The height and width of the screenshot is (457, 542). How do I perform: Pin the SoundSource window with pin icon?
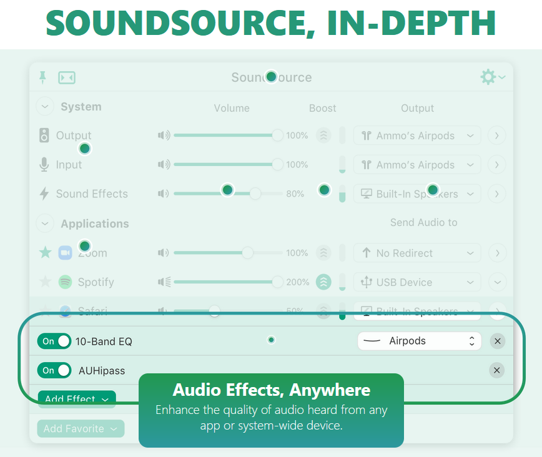click(x=42, y=77)
